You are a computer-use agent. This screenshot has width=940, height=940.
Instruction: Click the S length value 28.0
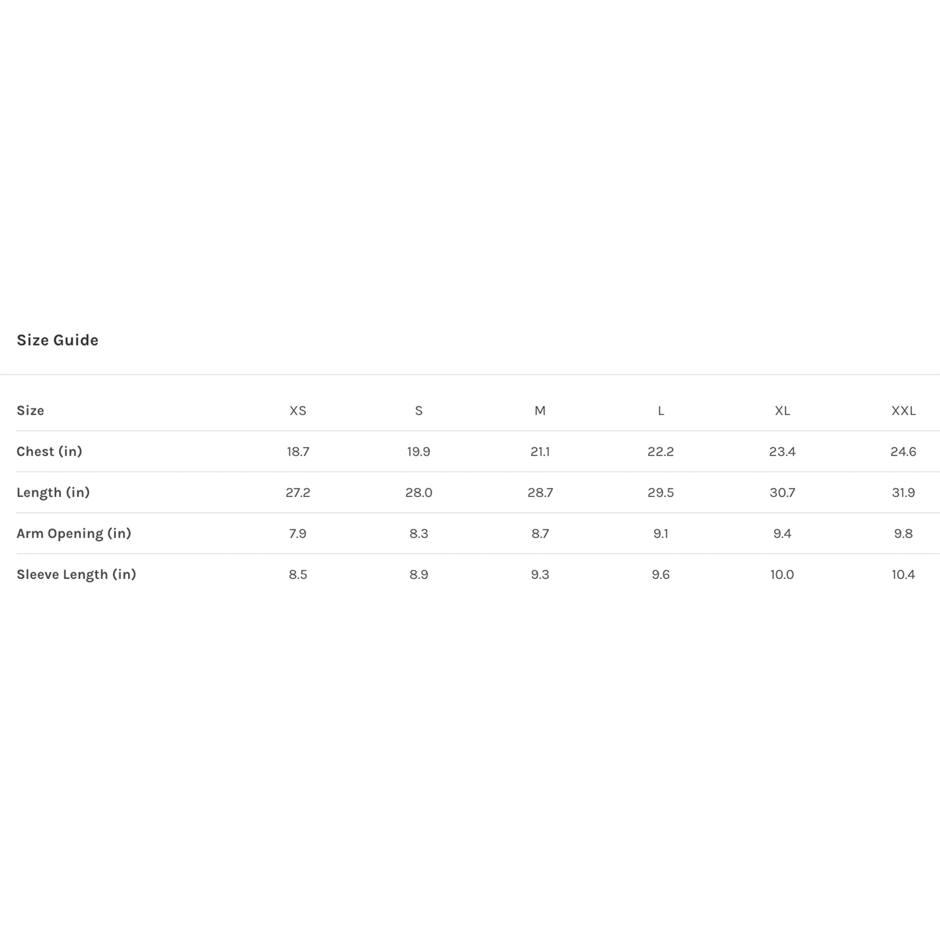[x=419, y=492]
